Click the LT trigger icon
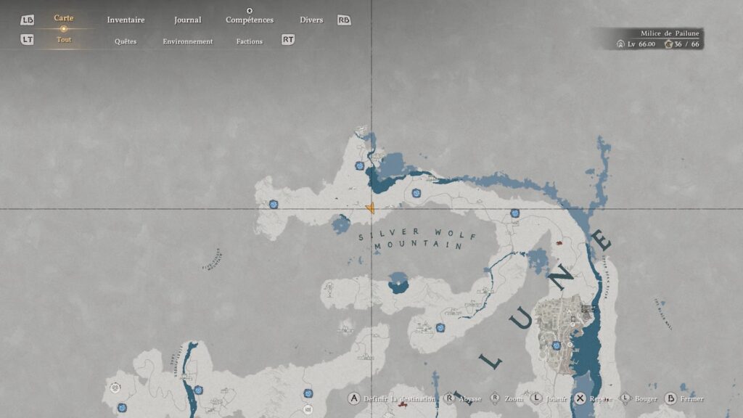 point(27,39)
